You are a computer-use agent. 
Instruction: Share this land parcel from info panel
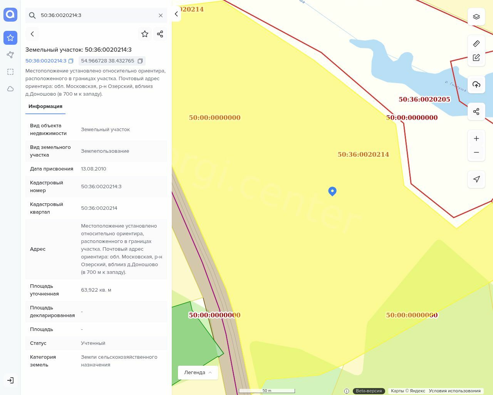coord(160,34)
